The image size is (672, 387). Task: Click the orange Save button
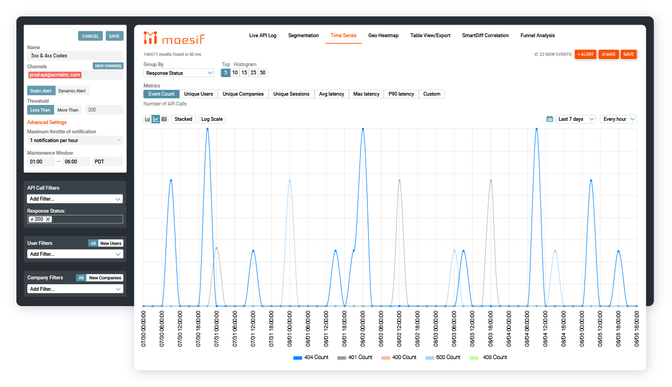click(629, 54)
